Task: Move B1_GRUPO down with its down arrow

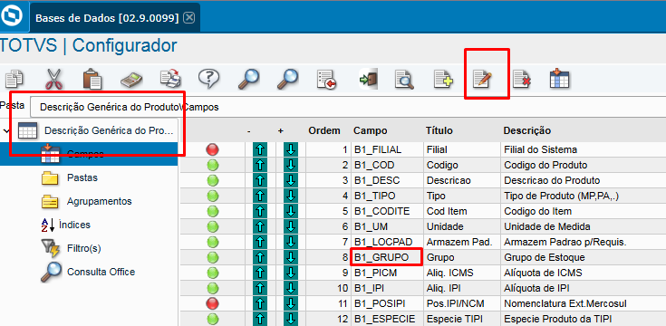Action: (291, 257)
